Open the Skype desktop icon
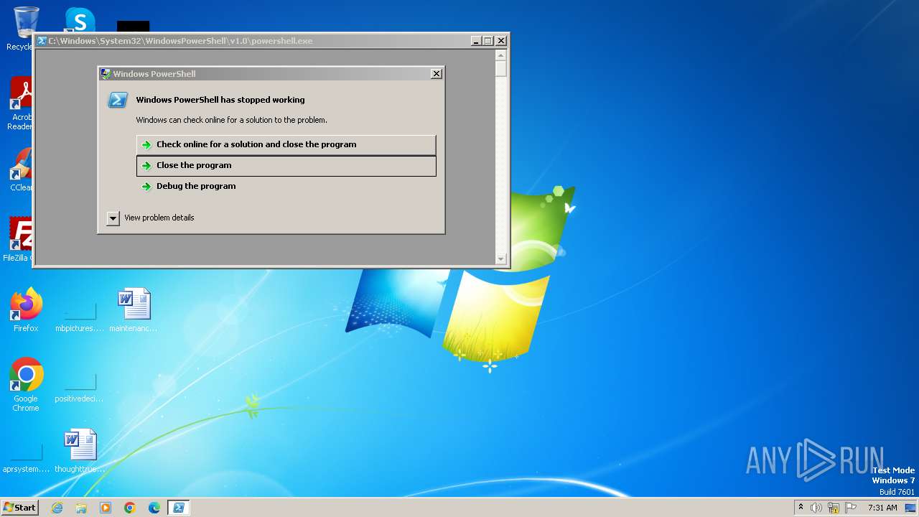The height and width of the screenshot is (517, 919). pyautogui.click(x=79, y=20)
